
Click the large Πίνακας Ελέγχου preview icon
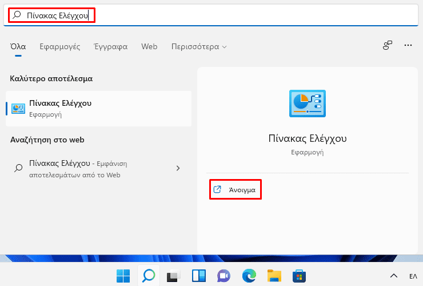pos(308,104)
